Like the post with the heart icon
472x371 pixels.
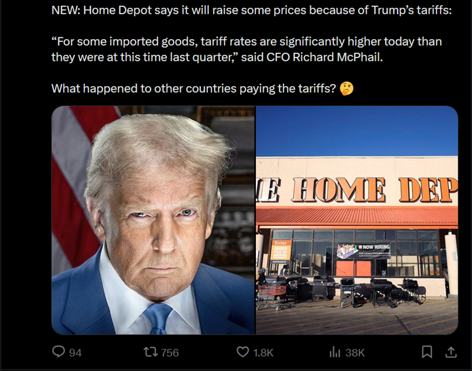[243, 352]
